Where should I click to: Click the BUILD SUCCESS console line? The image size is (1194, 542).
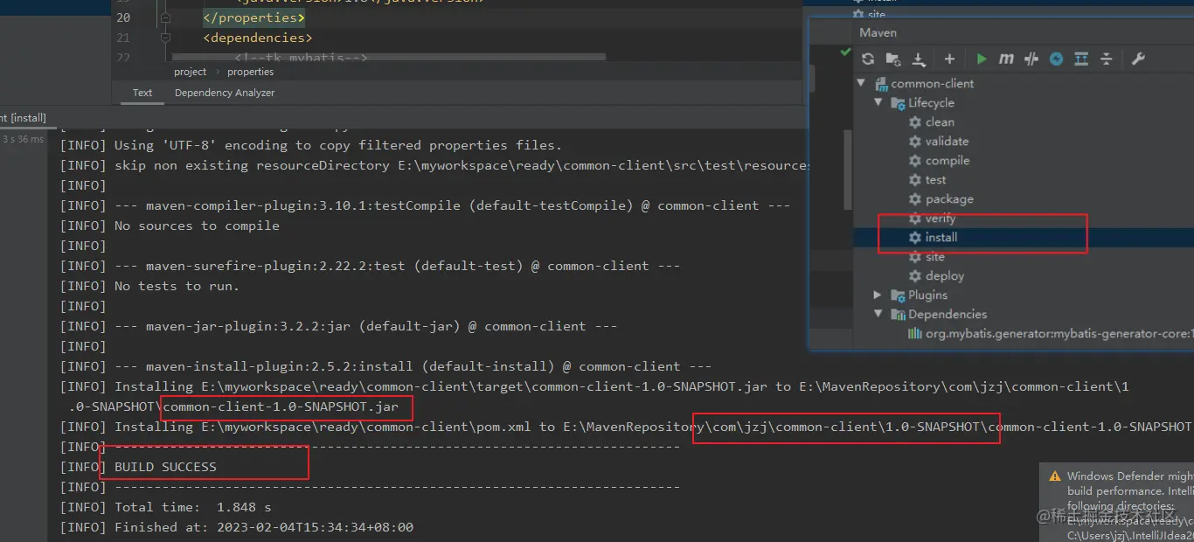click(x=138, y=467)
